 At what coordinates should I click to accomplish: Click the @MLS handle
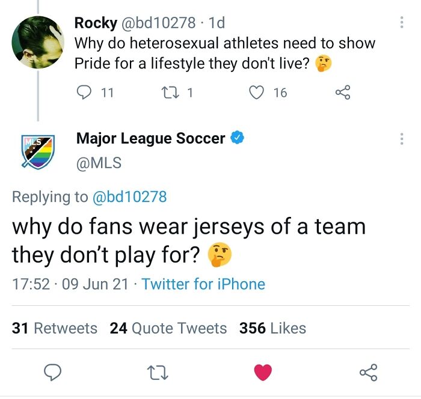99,162
